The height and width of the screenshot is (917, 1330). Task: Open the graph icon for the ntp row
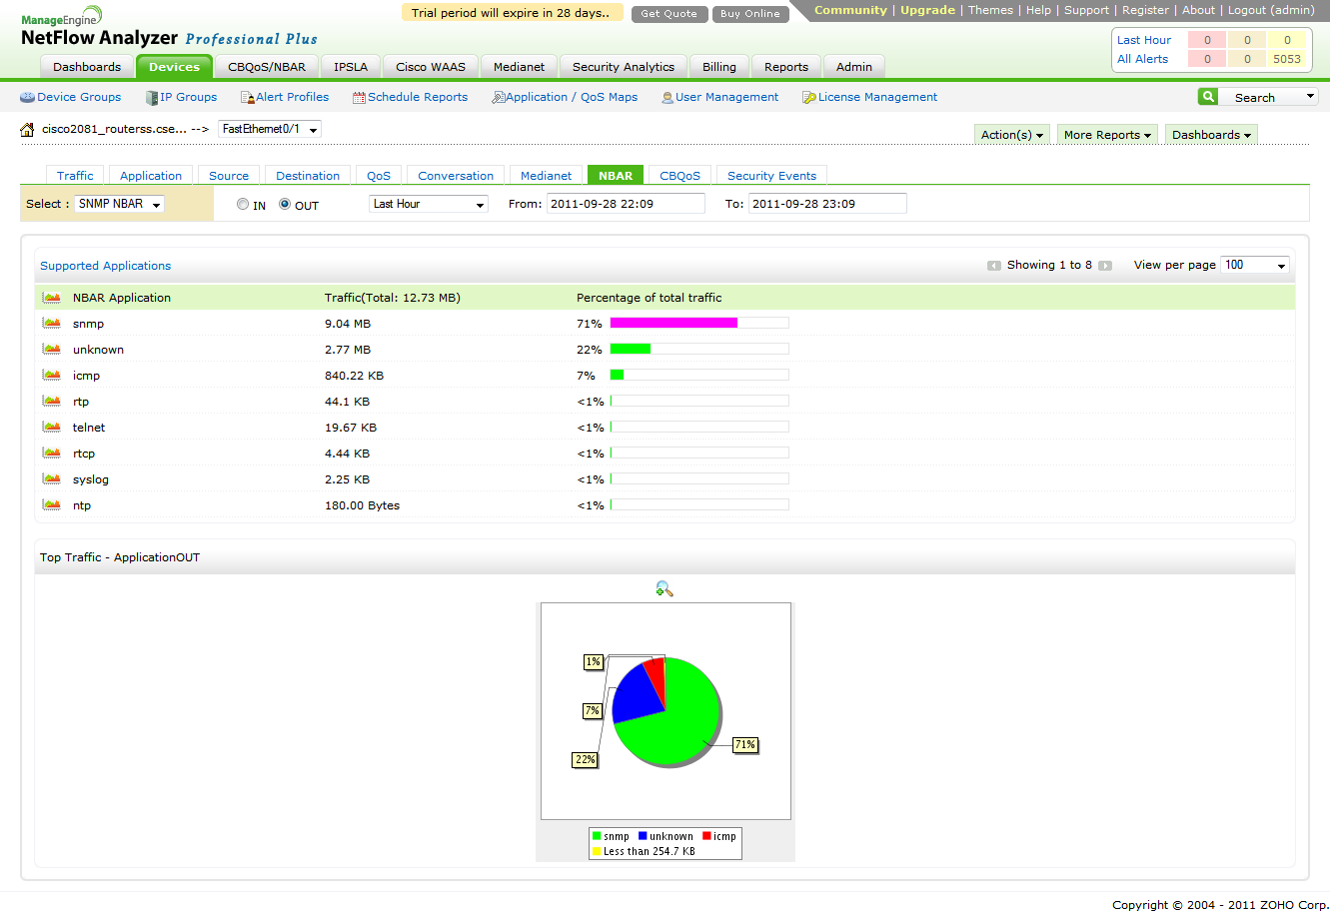click(x=52, y=505)
